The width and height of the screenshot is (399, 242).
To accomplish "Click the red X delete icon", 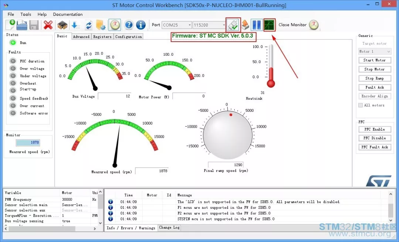I will [48, 25].
